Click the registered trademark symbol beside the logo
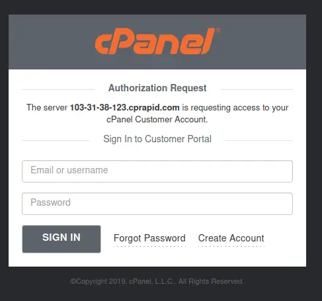 pyautogui.click(x=218, y=30)
